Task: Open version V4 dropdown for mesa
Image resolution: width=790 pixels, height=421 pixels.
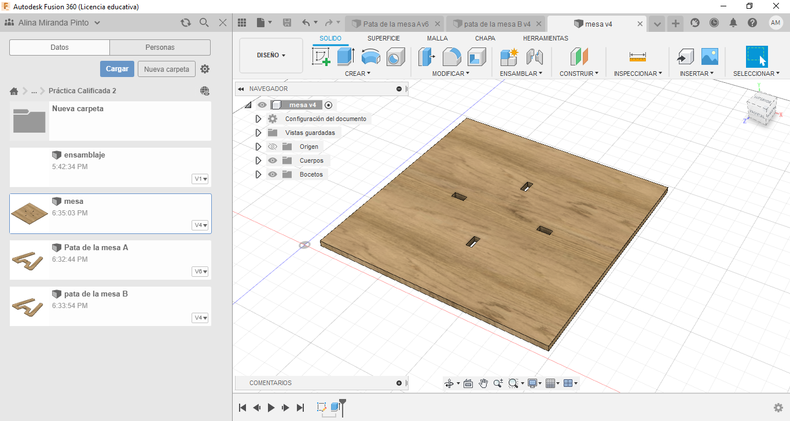Action: point(200,225)
